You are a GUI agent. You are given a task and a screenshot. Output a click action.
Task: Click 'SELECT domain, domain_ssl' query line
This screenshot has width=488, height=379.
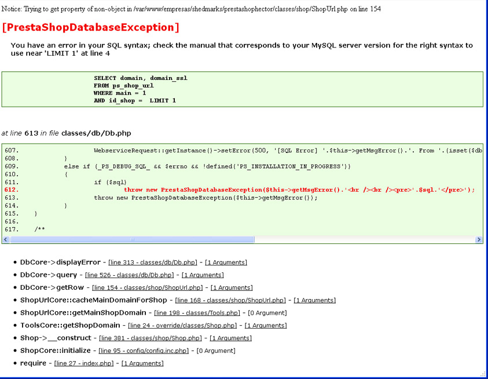point(140,78)
